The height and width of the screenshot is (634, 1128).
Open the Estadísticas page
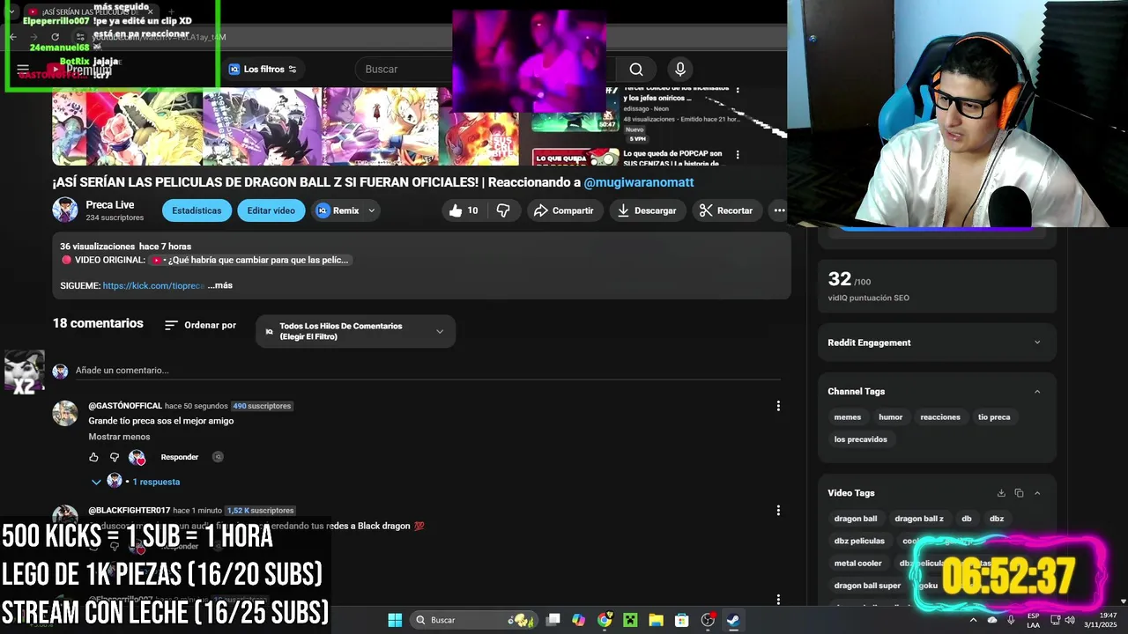(197, 210)
